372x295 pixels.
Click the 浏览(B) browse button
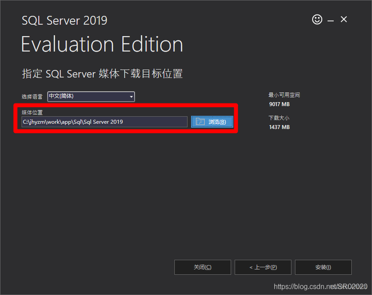212,122
